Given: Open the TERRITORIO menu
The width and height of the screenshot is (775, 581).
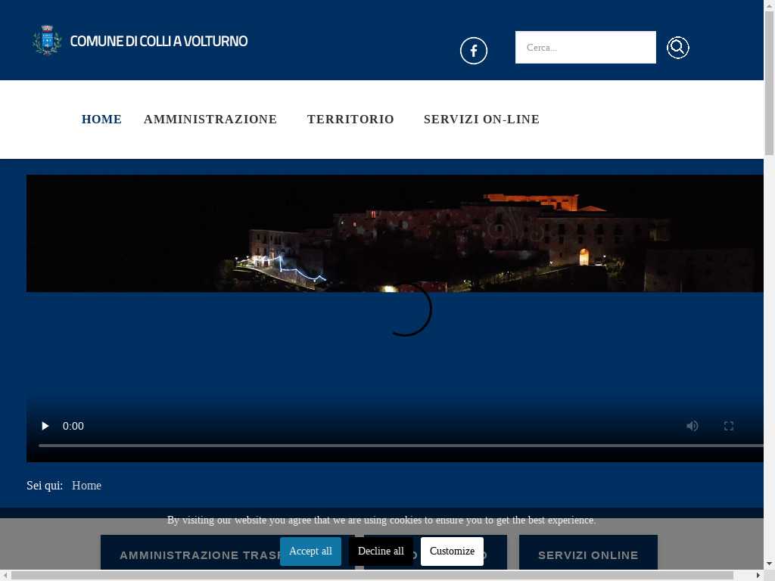Looking at the screenshot, I should pyautogui.click(x=350, y=119).
